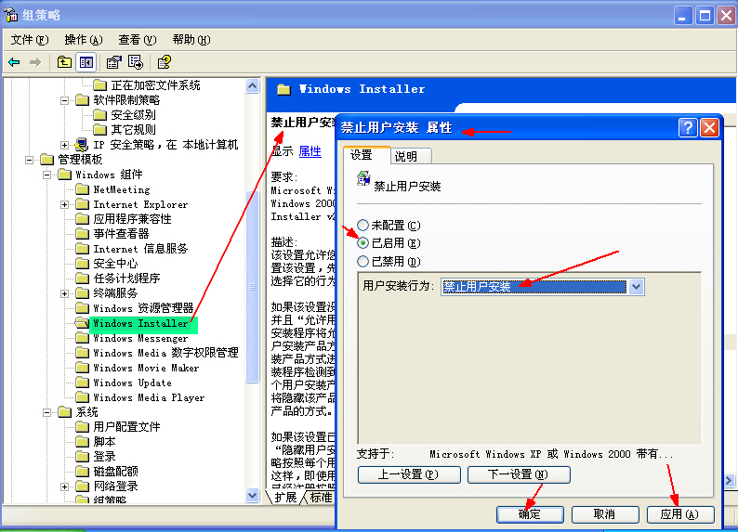Click the Export list toolbar icon
This screenshot has height=532, width=738.
[x=136, y=62]
